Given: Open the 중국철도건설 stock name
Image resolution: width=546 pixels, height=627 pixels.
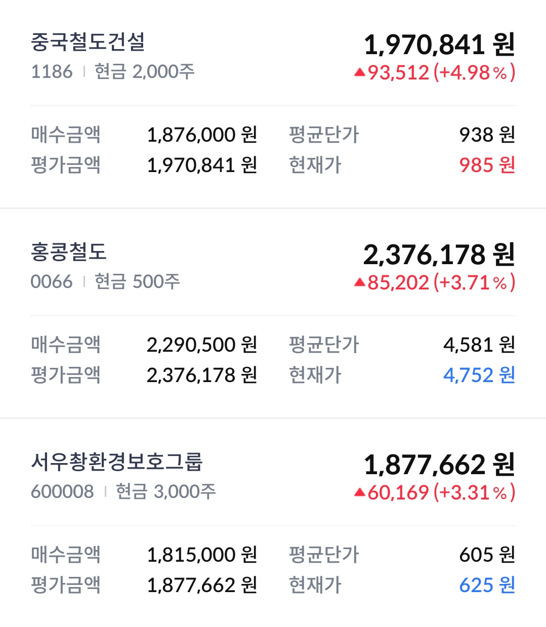Looking at the screenshot, I should 88,42.
